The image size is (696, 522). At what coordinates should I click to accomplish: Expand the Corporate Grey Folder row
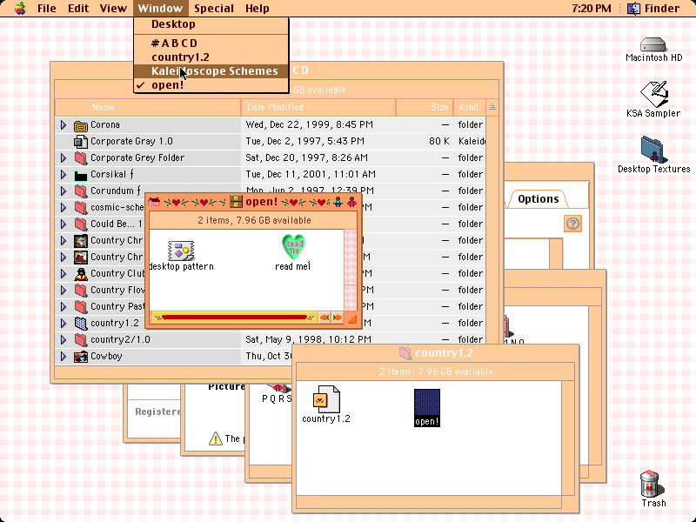coord(64,158)
